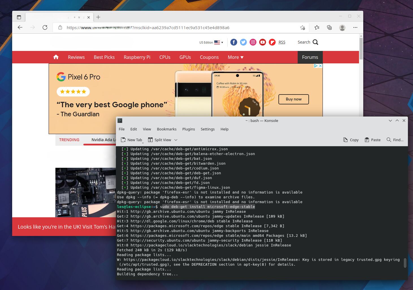The width and height of the screenshot is (413, 290).
Task: Open US Edition region dropdown
Action: tap(211, 42)
